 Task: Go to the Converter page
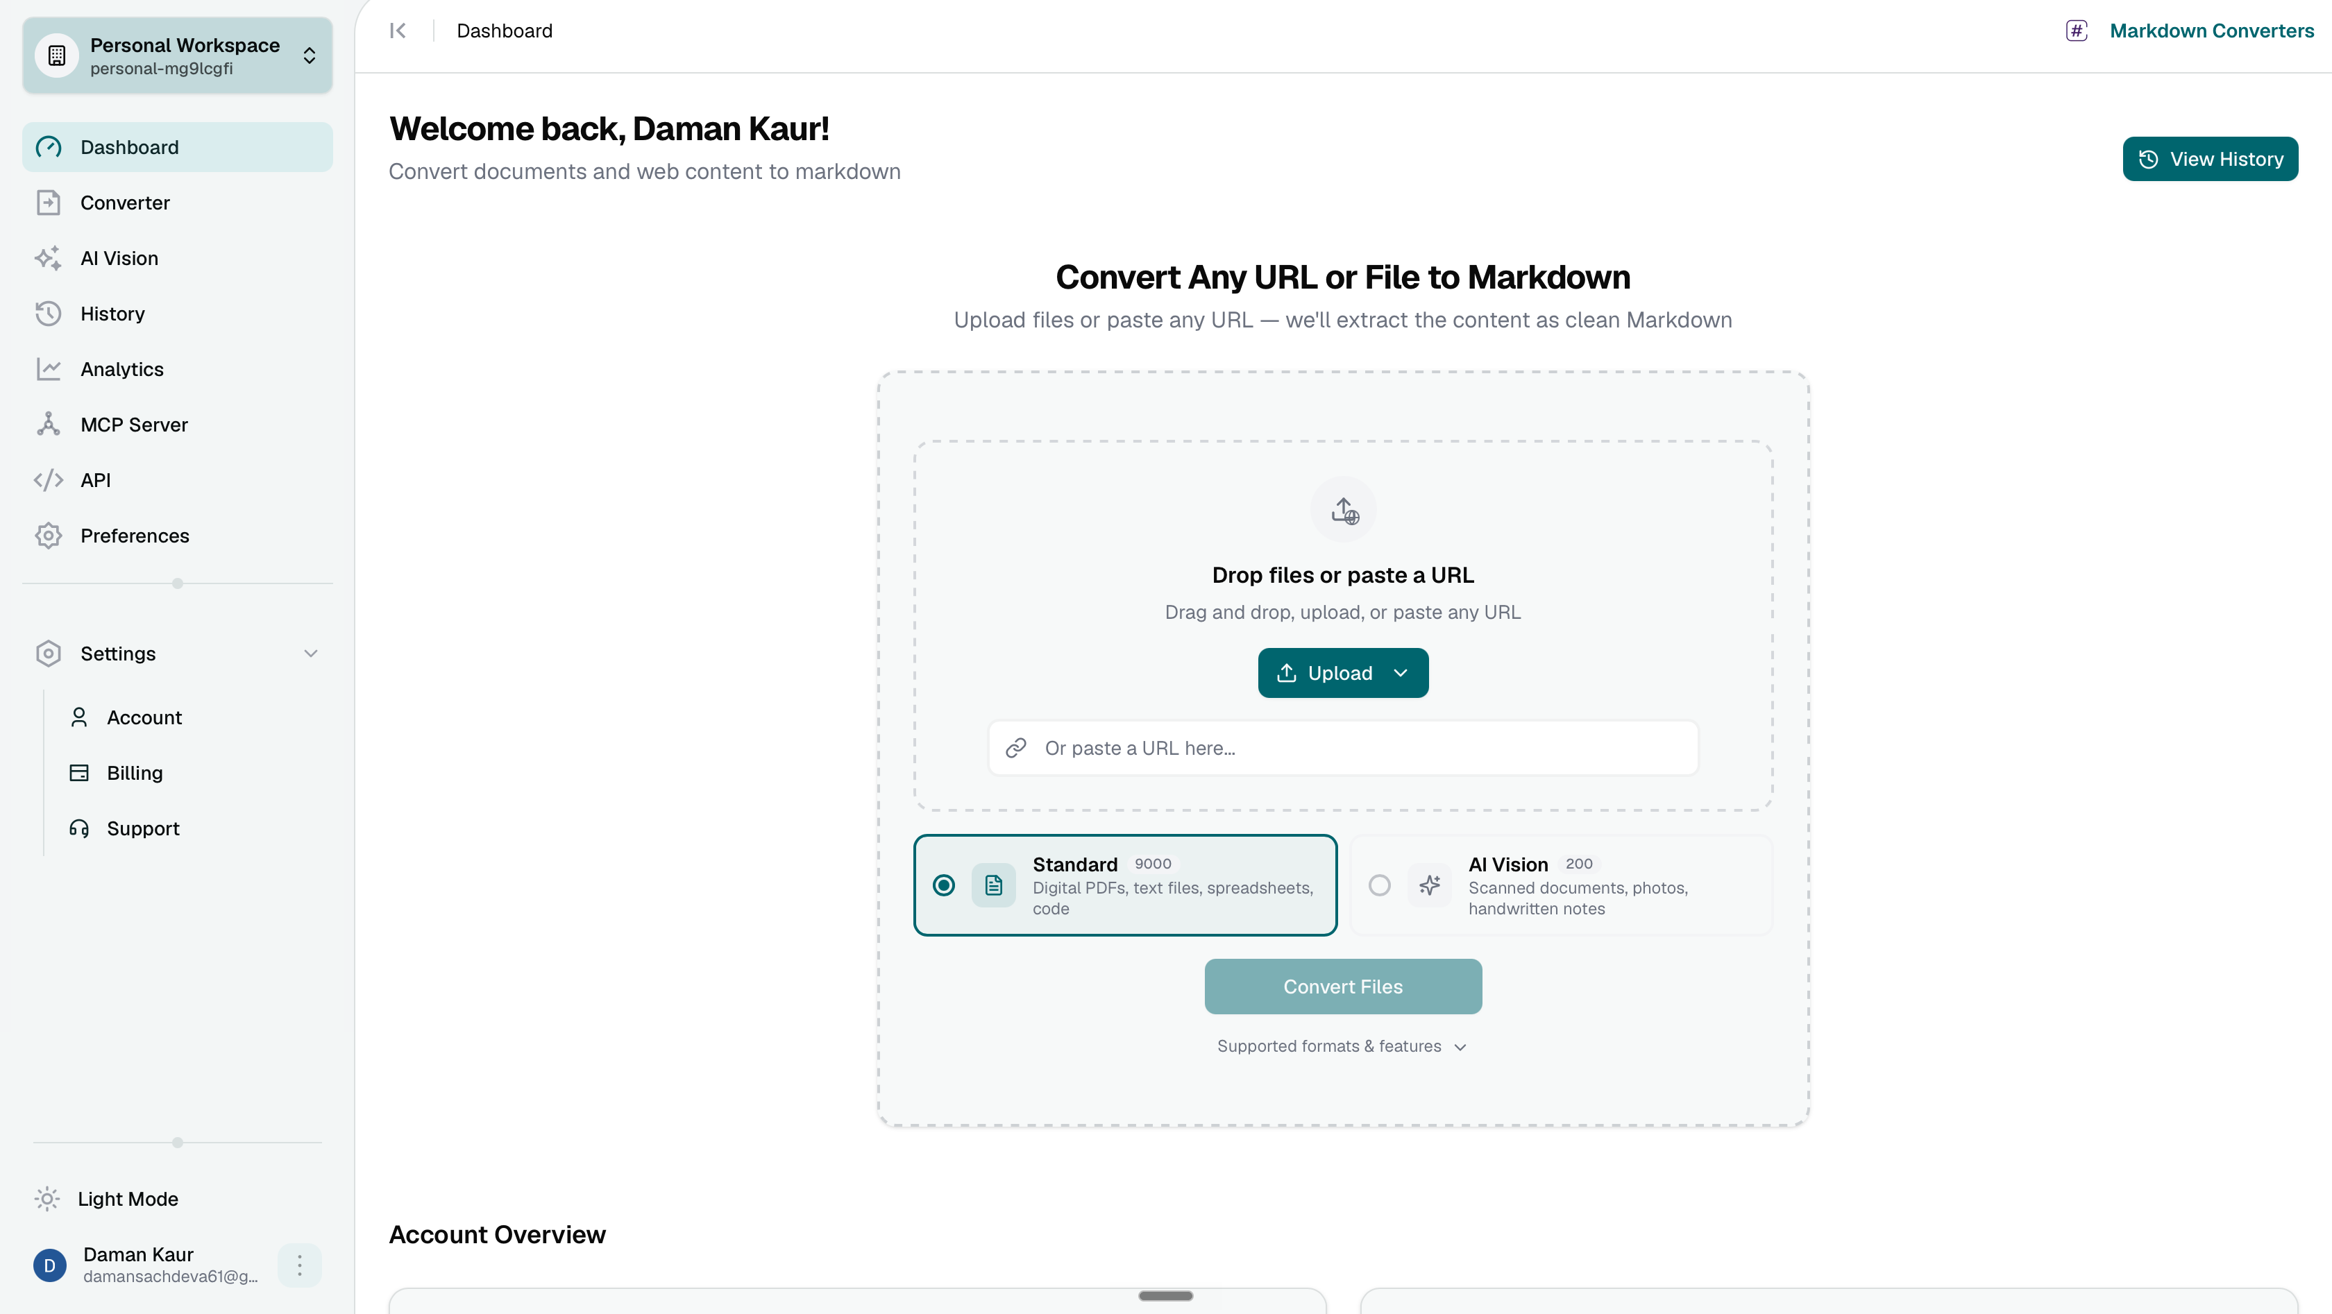(178, 203)
